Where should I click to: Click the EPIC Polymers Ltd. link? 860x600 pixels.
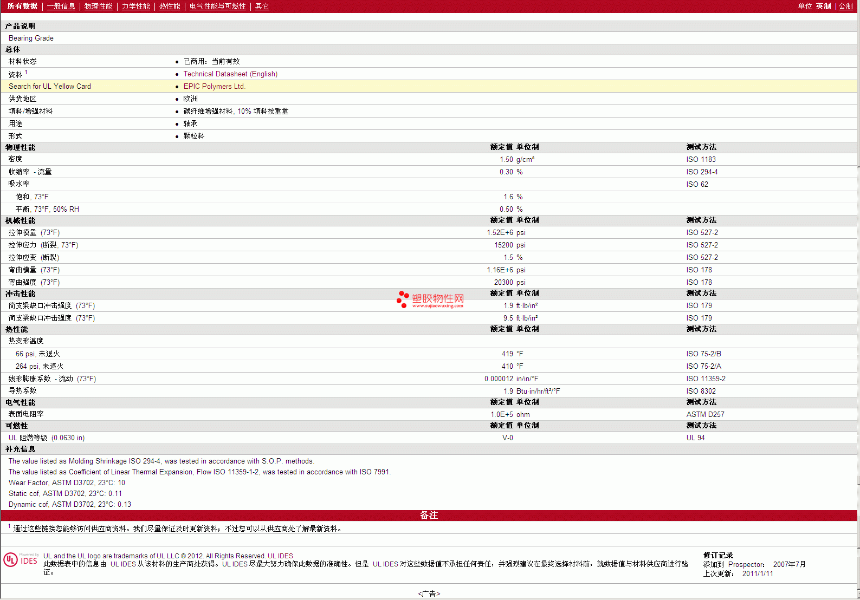coord(214,87)
